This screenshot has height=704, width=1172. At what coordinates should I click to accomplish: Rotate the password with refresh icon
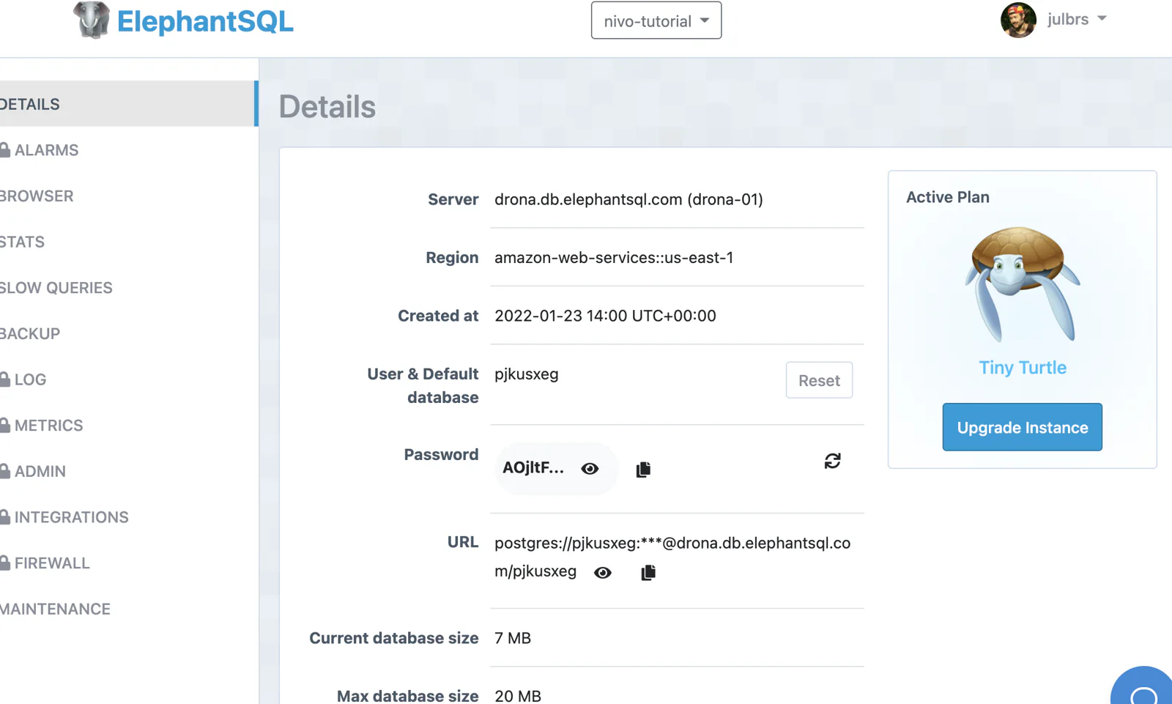tap(832, 461)
